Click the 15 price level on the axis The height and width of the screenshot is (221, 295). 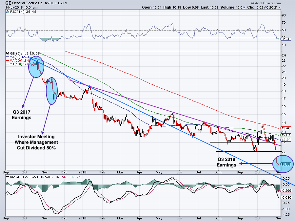(x=284, y=114)
